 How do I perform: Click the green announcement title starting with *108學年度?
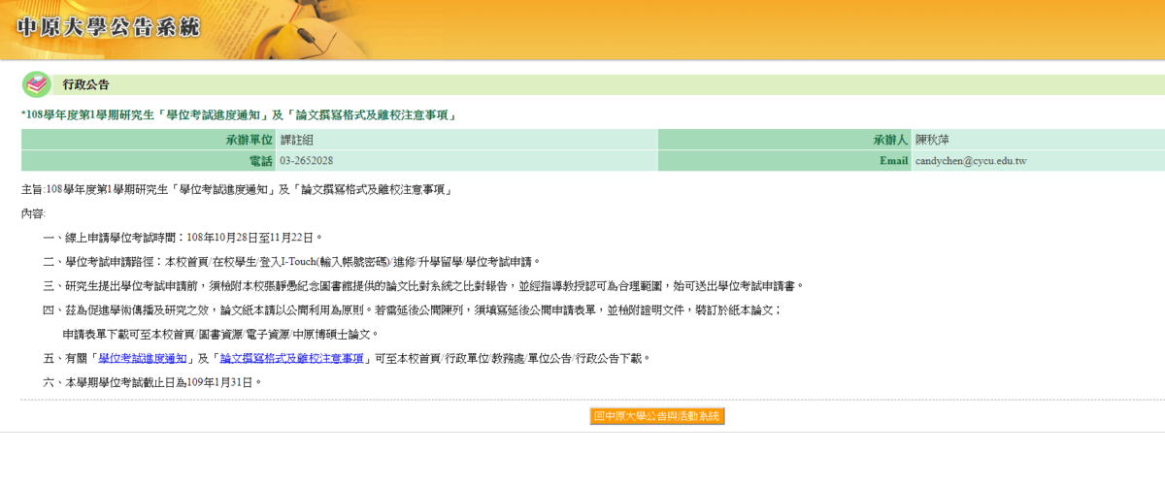239,115
